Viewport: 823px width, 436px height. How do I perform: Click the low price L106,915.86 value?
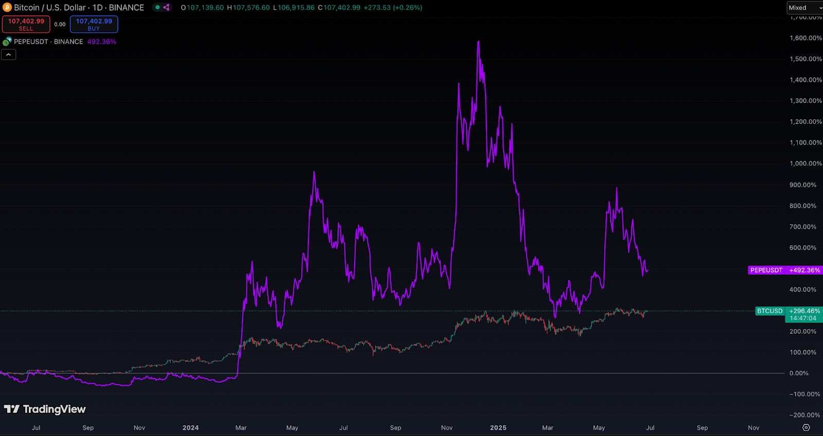click(294, 8)
